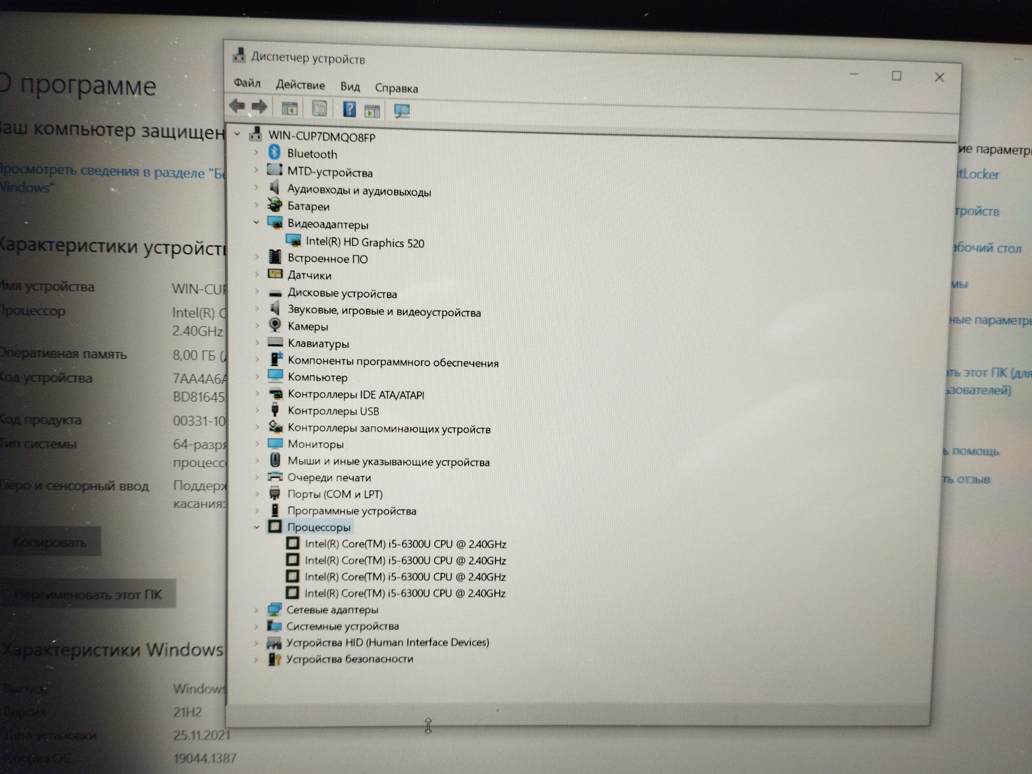Screen dimensions: 1032x774
Task: Click the Аудиовходы speaker icon
Action: [275, 188]
